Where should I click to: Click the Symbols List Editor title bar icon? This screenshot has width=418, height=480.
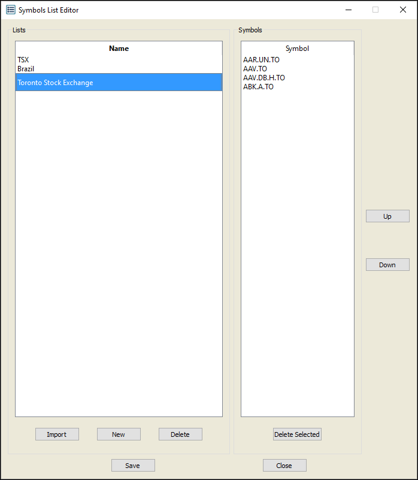coord(10,10)
